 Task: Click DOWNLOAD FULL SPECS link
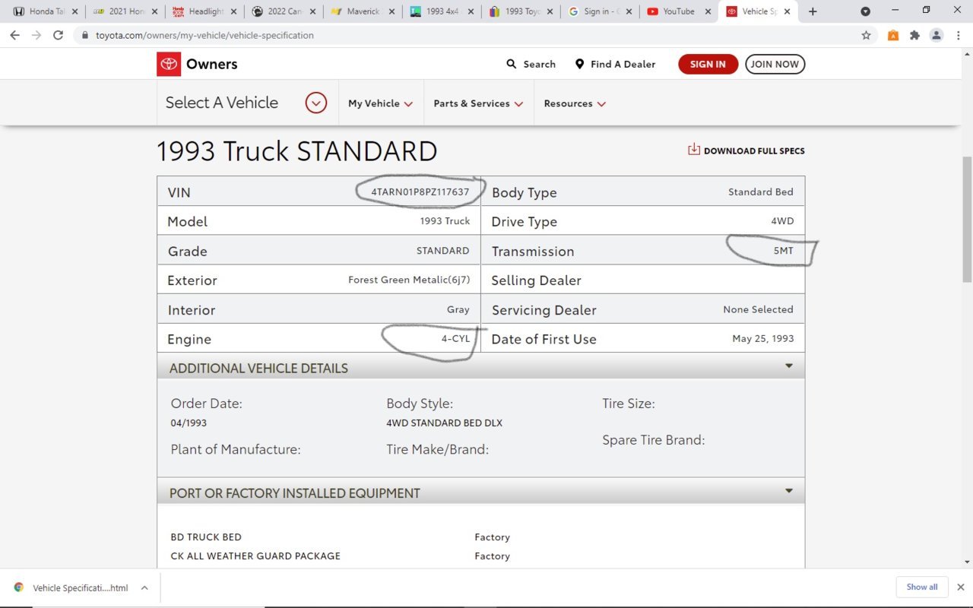(754, 150)
